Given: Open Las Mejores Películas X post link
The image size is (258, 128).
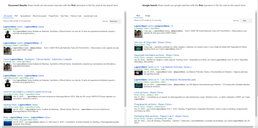Looking at the screenshot, I should coord(164,67).
